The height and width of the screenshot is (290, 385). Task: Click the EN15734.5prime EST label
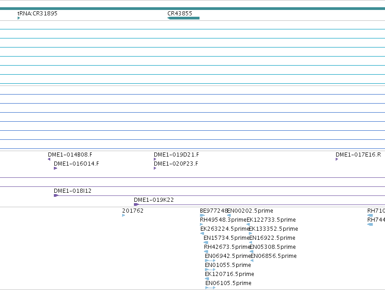tap(226, 238)
